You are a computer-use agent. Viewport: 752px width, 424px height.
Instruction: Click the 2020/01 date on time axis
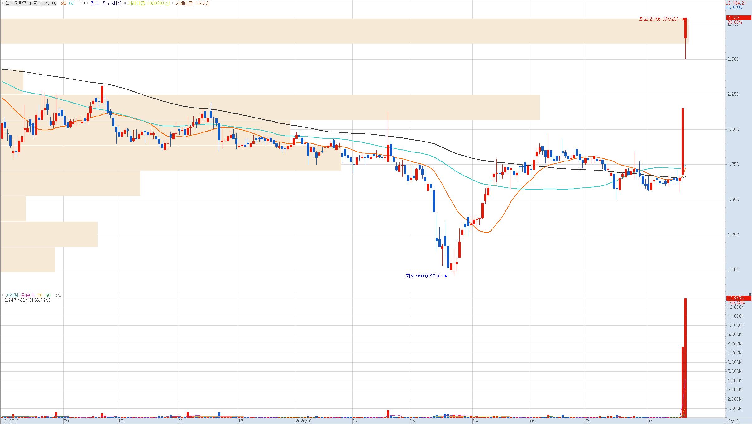(x=304, y=421)
